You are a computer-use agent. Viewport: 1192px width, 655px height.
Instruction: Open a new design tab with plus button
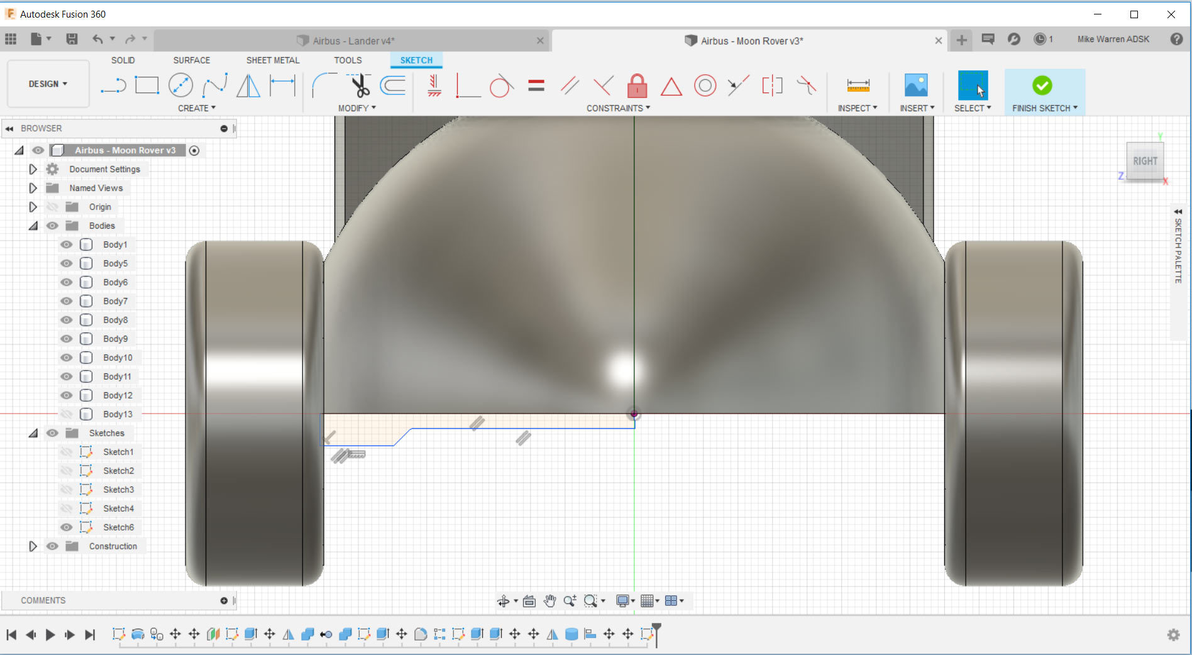(x=961, y=40)
